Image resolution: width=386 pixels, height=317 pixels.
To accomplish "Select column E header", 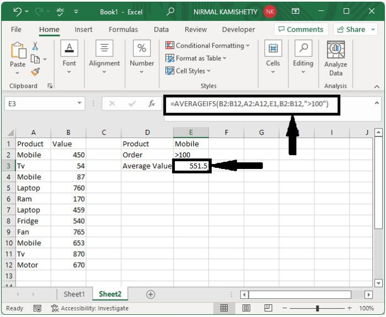I will 191,133.
